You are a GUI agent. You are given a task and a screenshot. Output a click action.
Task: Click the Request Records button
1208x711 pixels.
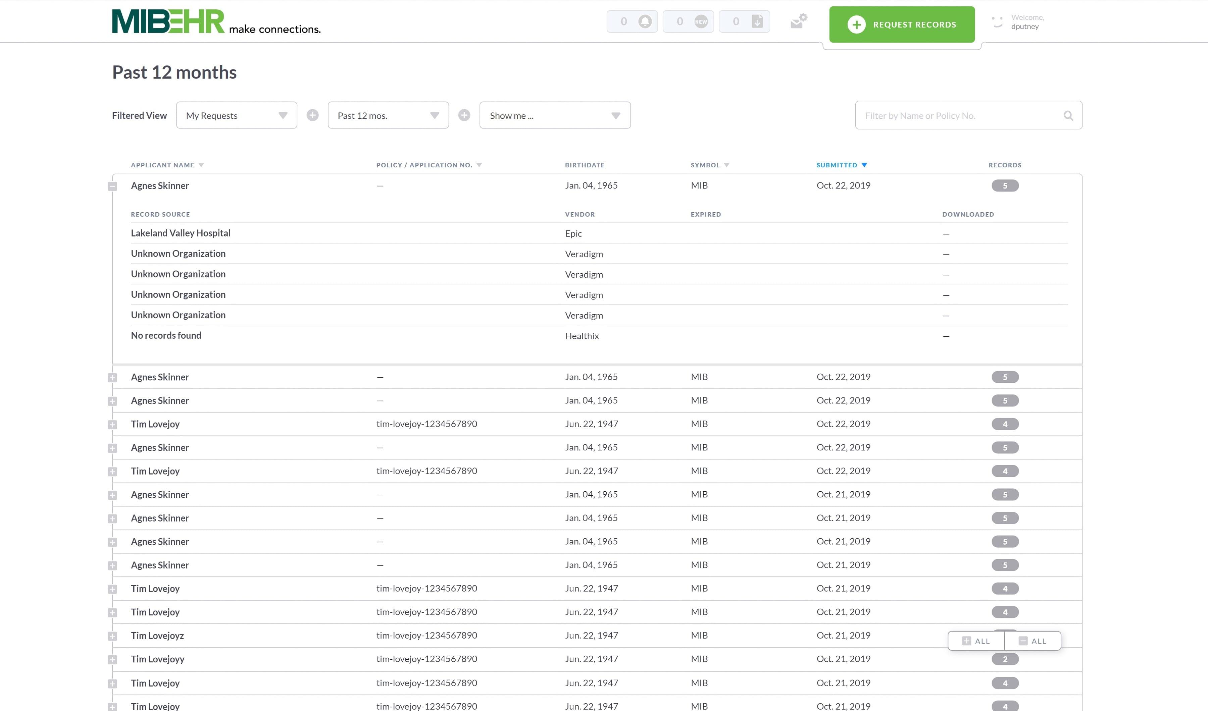[x=901, y=24]
